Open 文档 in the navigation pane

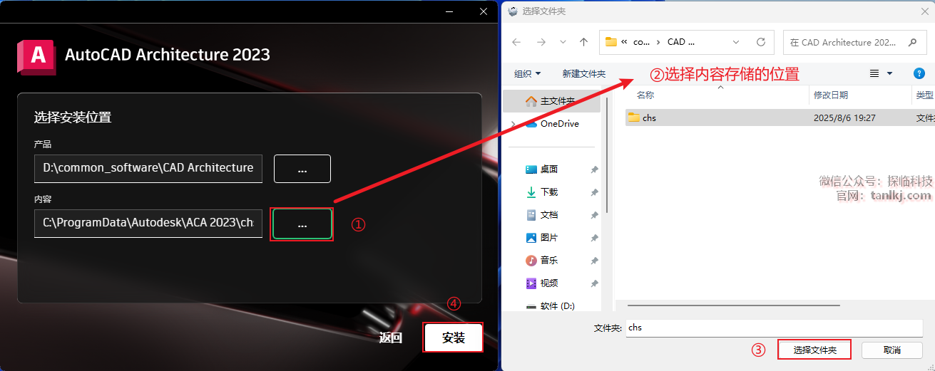click(x=549, y=215)
